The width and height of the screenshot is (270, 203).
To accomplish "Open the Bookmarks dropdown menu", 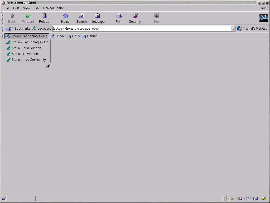I will click(18, 29).
